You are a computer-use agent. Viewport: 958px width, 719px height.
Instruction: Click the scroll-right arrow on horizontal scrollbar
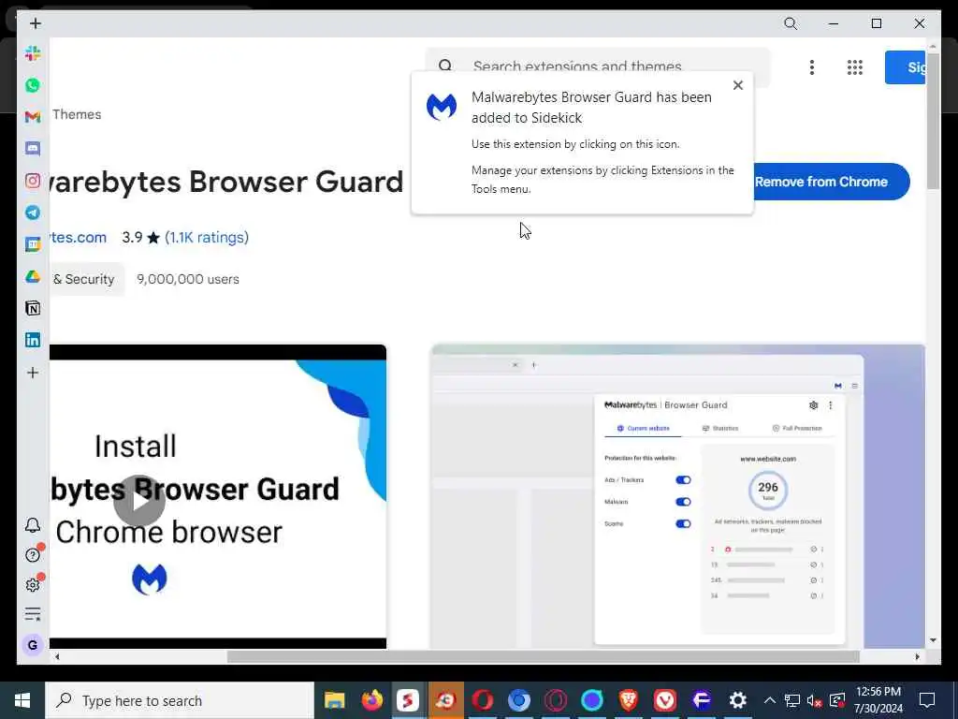(x=917, y=656)
